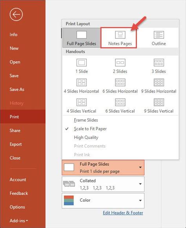Viewport: 186px width, 228px height.
Task: Choose 9 Slides Vertical handout icon
Action: click(159, 102)
